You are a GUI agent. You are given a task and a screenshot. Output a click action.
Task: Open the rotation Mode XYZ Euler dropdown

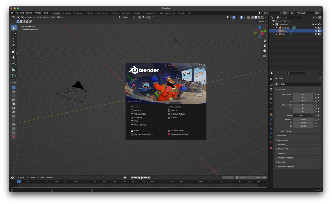pos(304,116)
